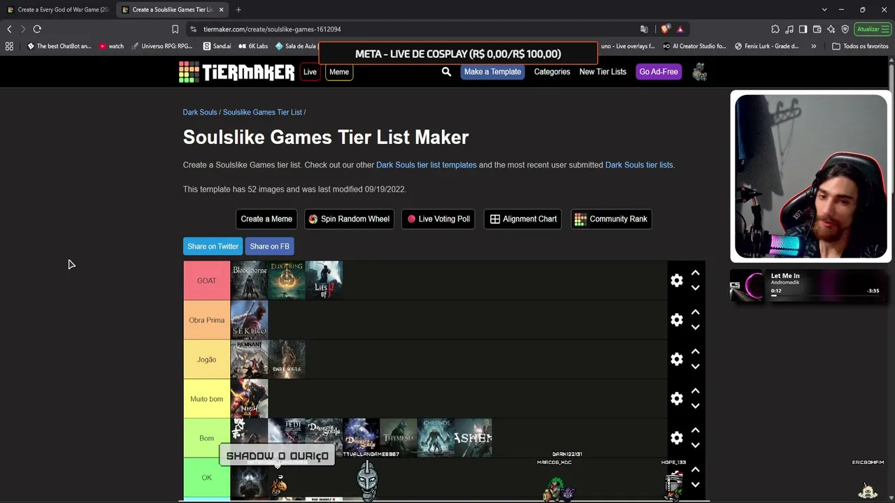Image resolution: width=895 pixels, height=503 pixels.
Task: Close the Soulslike Games Tier List tab
Action: pyautogui.click(x=221, y=10)
